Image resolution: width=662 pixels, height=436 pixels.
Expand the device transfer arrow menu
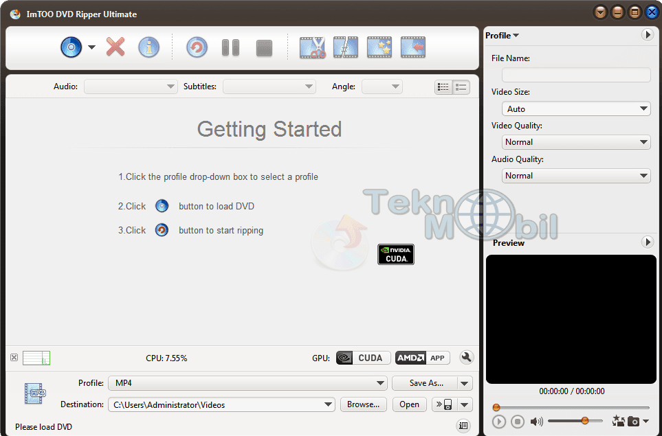coord(465,405)
